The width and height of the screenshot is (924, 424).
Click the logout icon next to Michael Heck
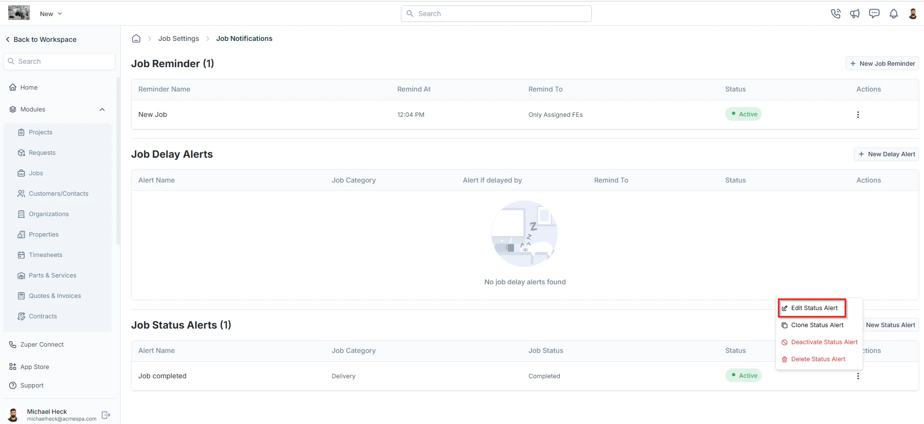[x=106, y=415]
